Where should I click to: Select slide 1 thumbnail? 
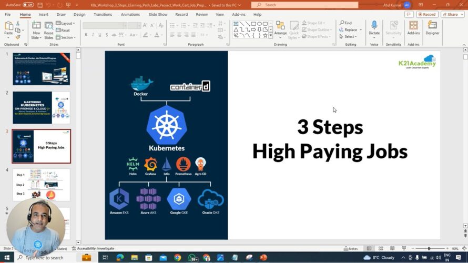[41, 69]
